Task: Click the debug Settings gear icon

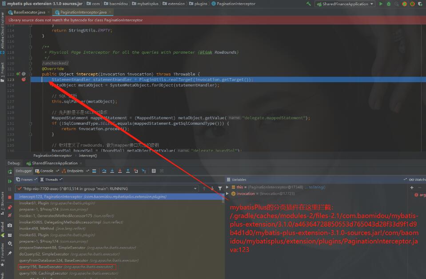Action: click(x=10, y=243)
